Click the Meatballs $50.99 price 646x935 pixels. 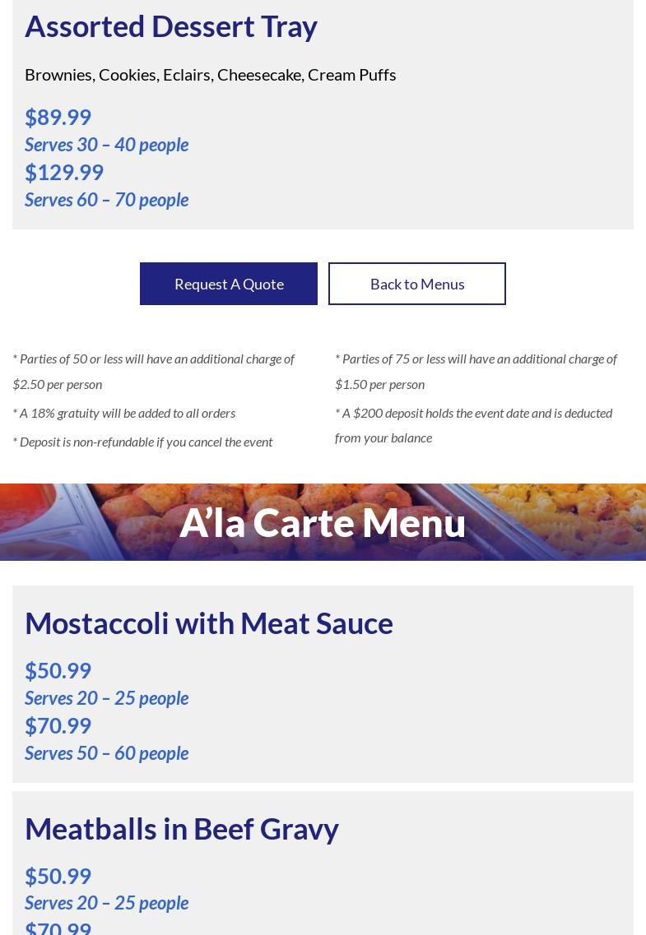(x=58, y=876)
